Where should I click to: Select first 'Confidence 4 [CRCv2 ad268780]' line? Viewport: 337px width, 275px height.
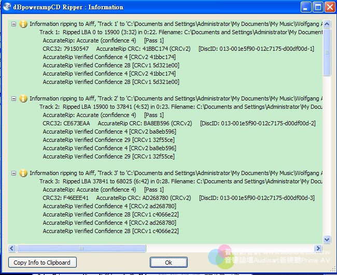pyautogui.click(x=109, y=206)
